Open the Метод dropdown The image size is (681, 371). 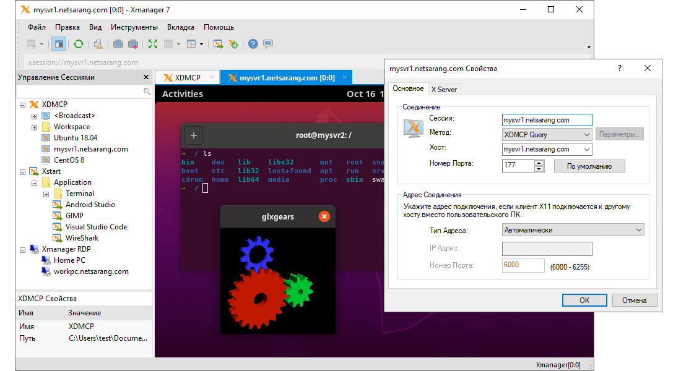point(586,135)
